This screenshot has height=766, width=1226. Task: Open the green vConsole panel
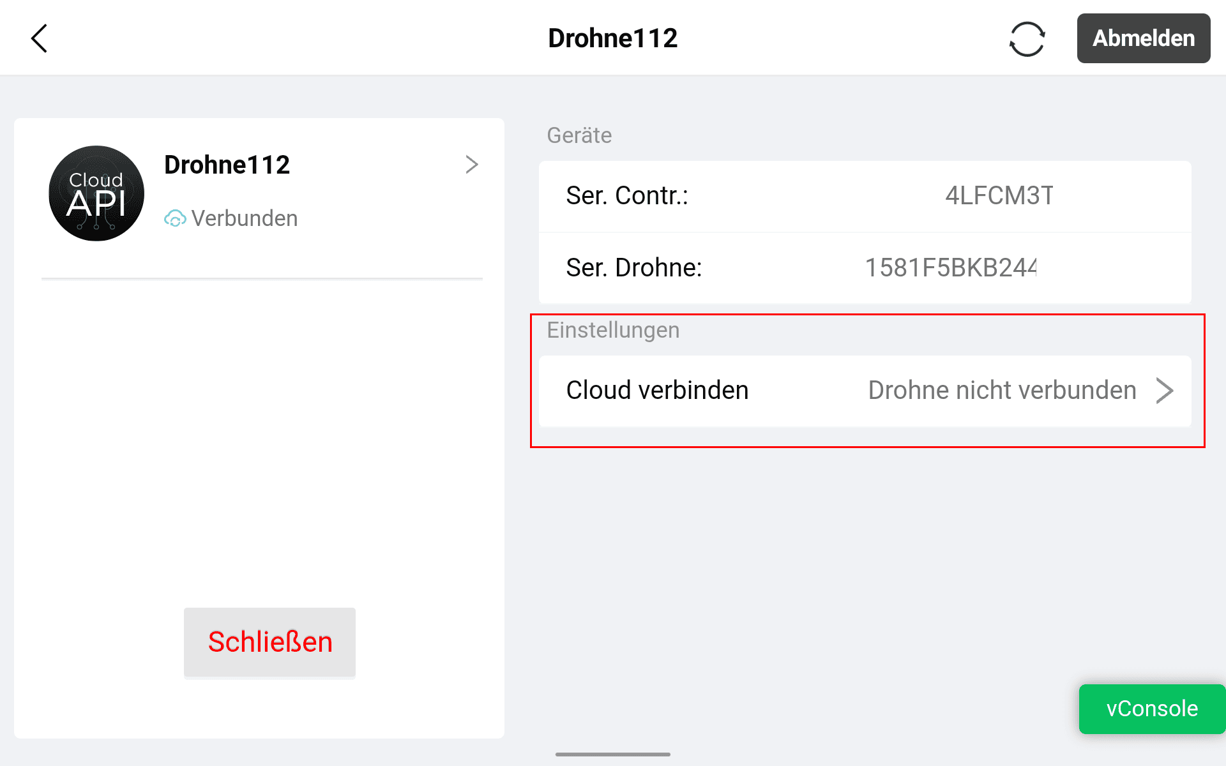click(x=1152, y=709)
